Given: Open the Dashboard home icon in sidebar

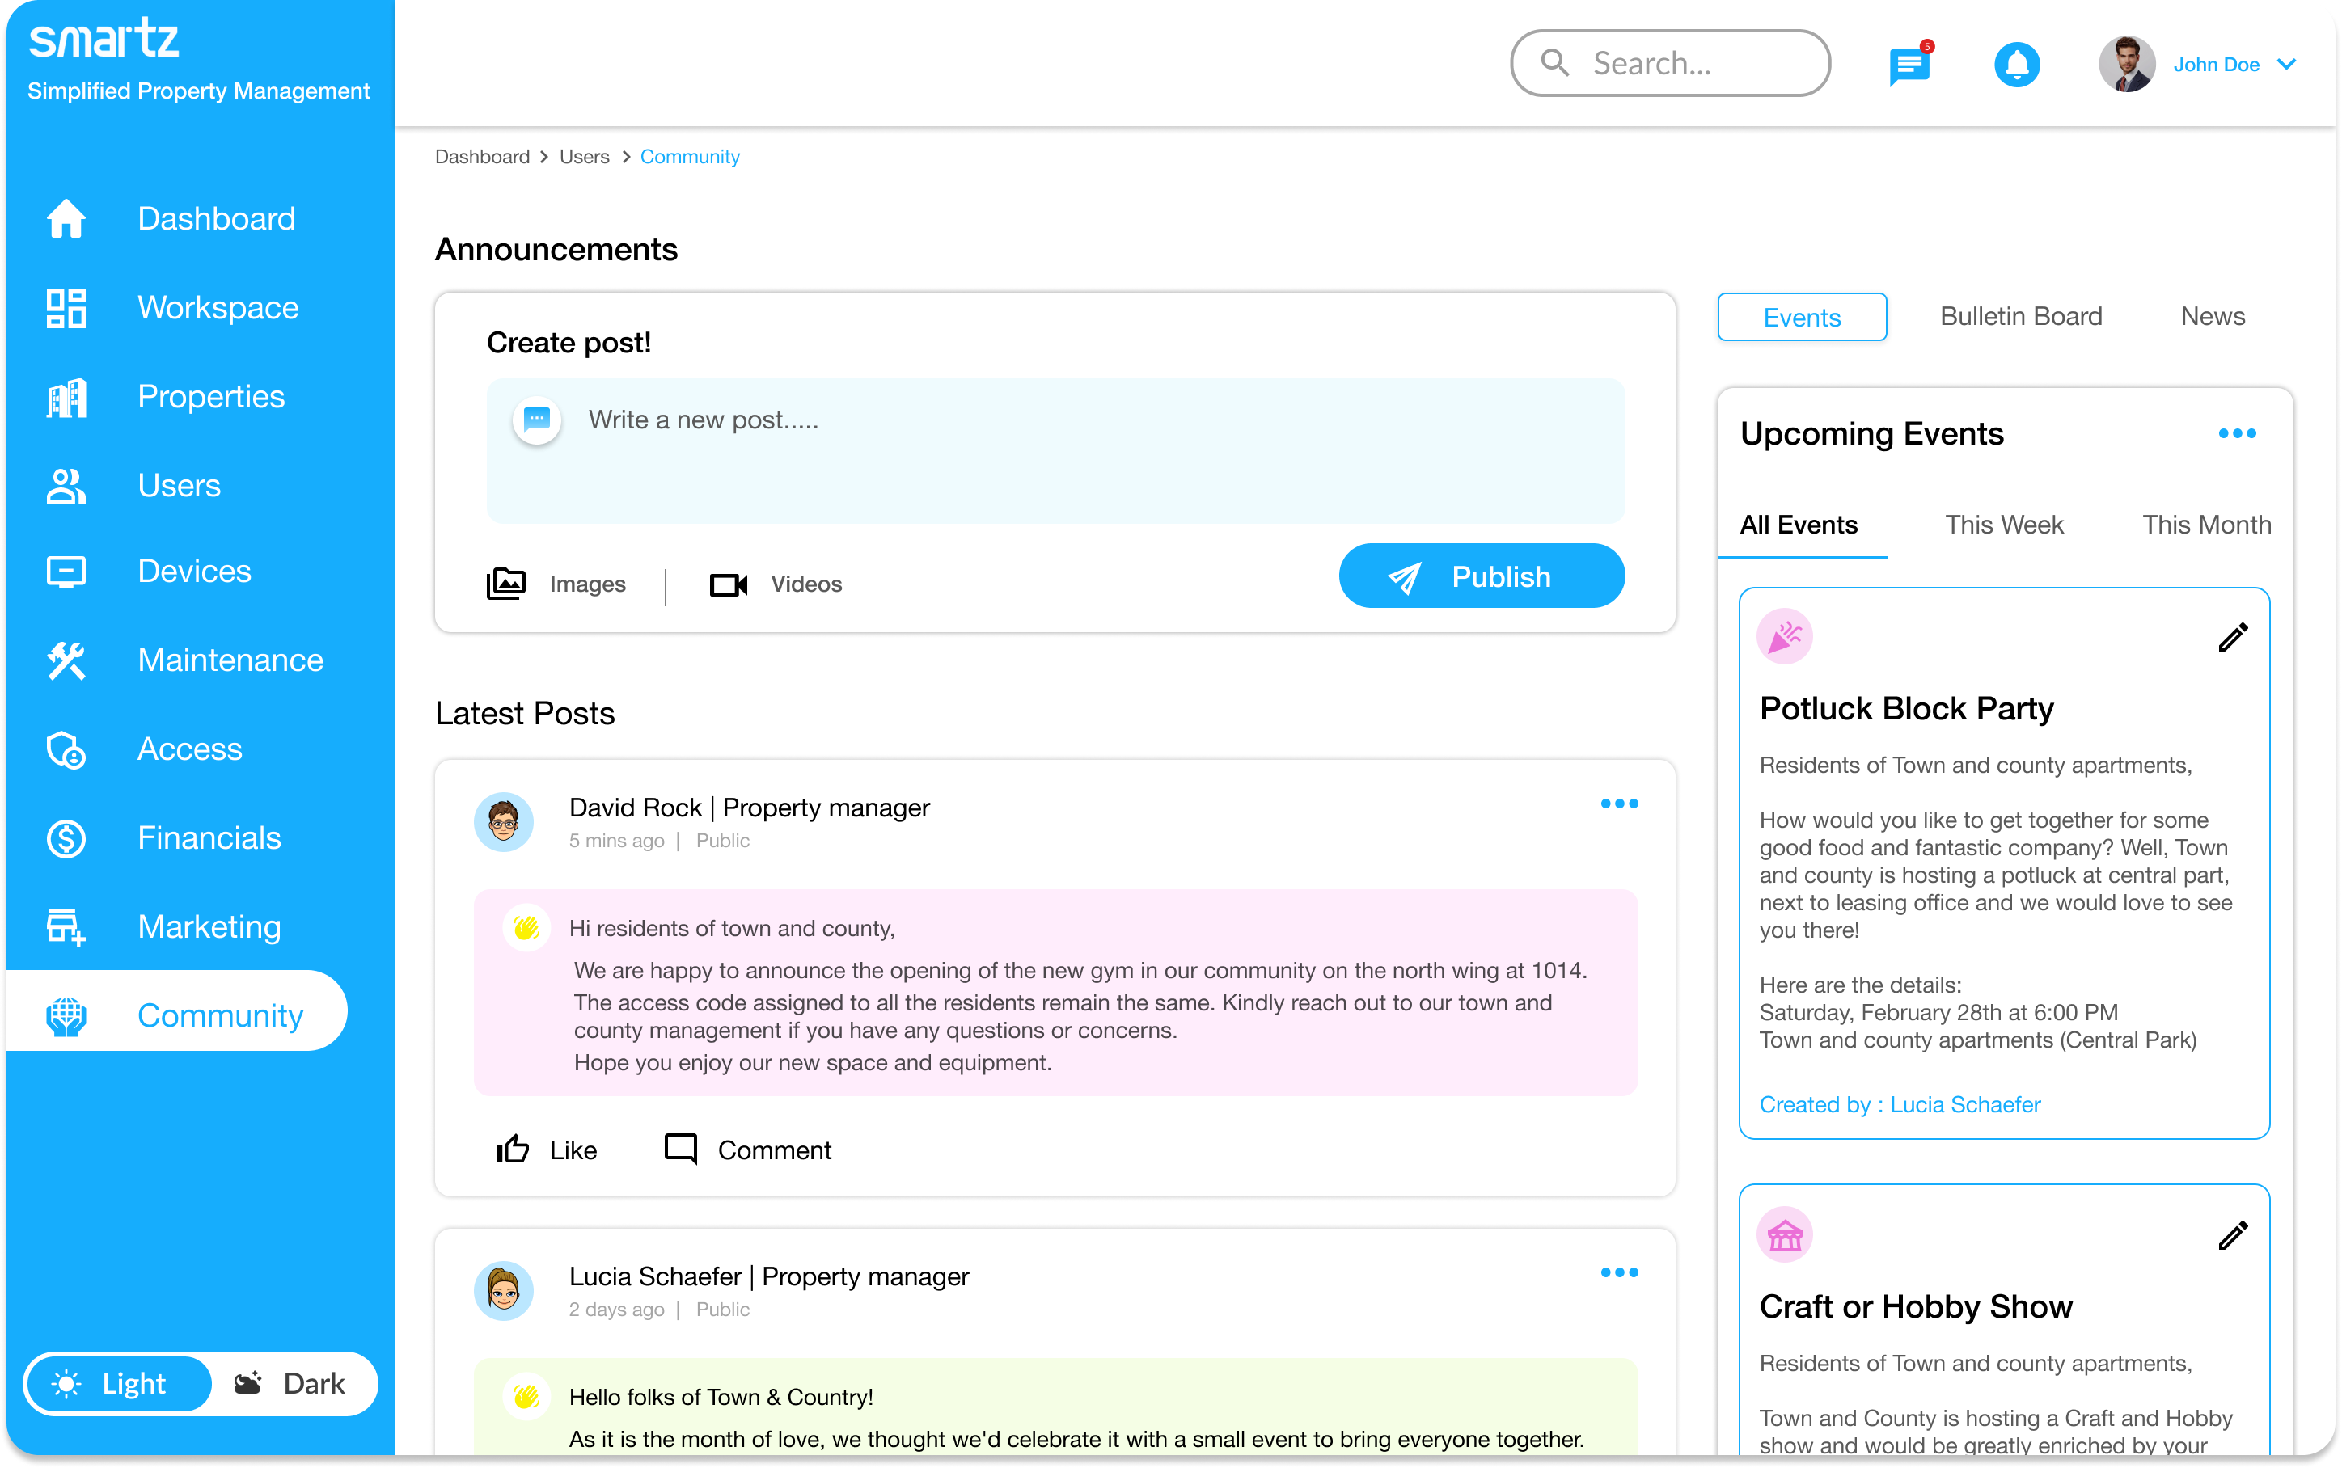Looking at the screenshot, I should pyautogui.click(x=66, y=218).
